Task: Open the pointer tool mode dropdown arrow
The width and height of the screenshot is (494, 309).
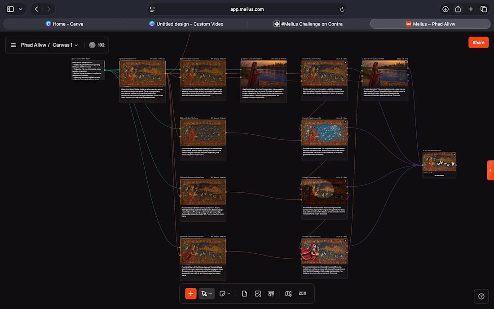Action: (x=211, y=294)
